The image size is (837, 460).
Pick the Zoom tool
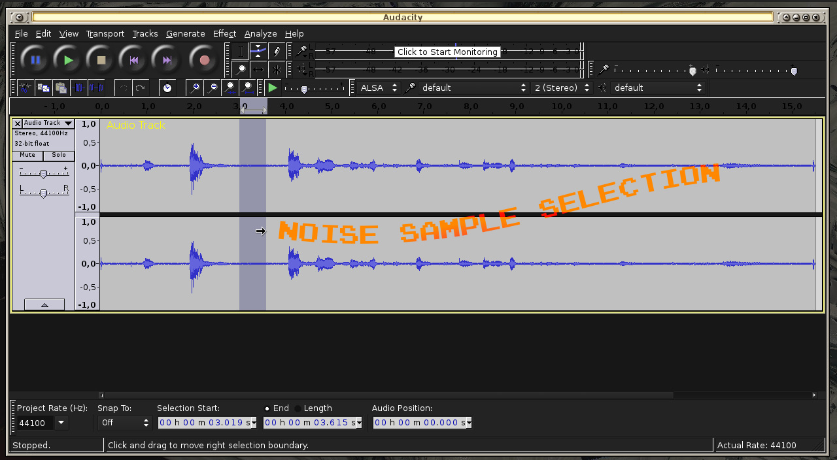point(240,69)
